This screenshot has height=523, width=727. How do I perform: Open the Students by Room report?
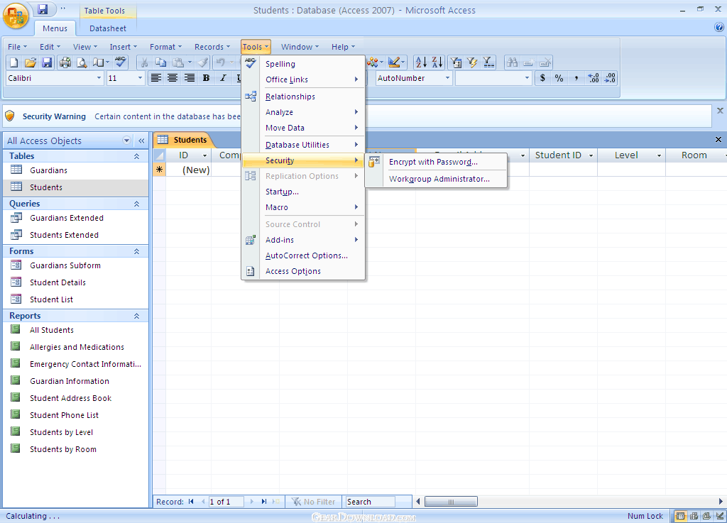click(x=75, y=449)
